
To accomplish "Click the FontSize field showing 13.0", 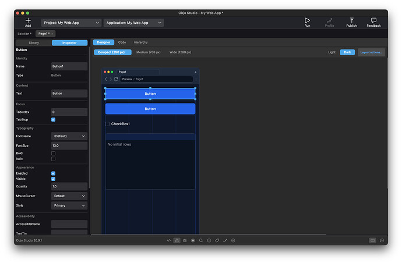I will [69, 145].
